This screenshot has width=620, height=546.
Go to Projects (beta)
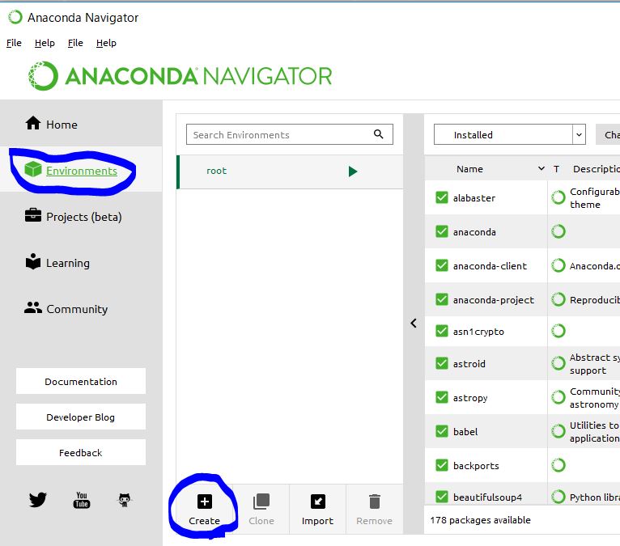[x=81, y=217]
